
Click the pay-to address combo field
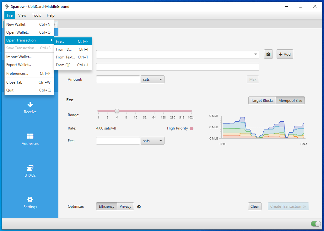pyautogui.click(x=178, y=54)
